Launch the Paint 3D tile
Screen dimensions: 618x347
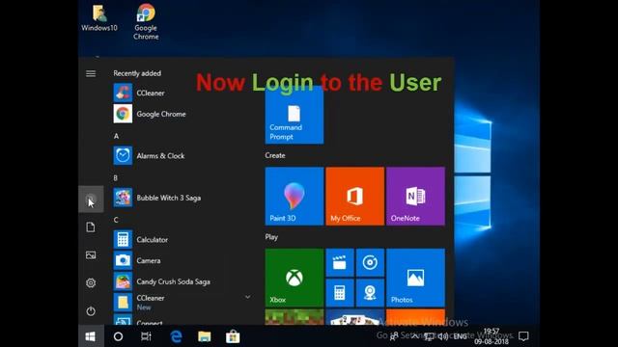tap(295, 196)
